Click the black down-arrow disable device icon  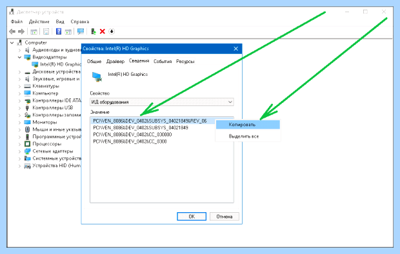tap(112, 32)
